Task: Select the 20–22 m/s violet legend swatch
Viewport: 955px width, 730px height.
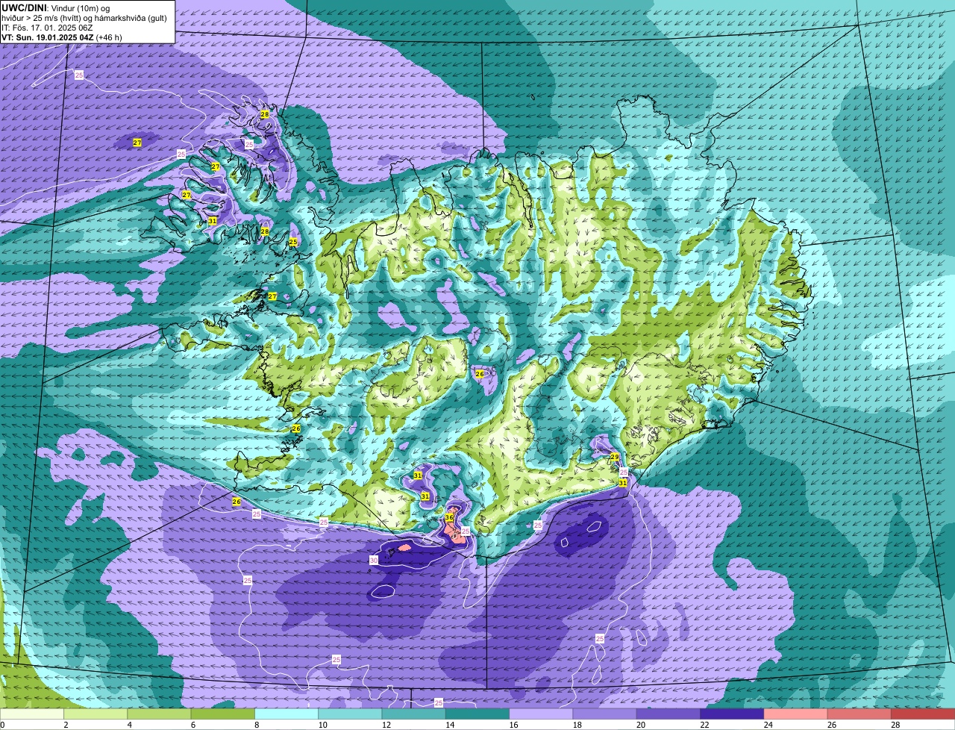Action: point(668,714)
